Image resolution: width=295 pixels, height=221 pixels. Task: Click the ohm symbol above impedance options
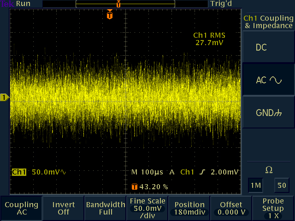[x=269, y=170]
